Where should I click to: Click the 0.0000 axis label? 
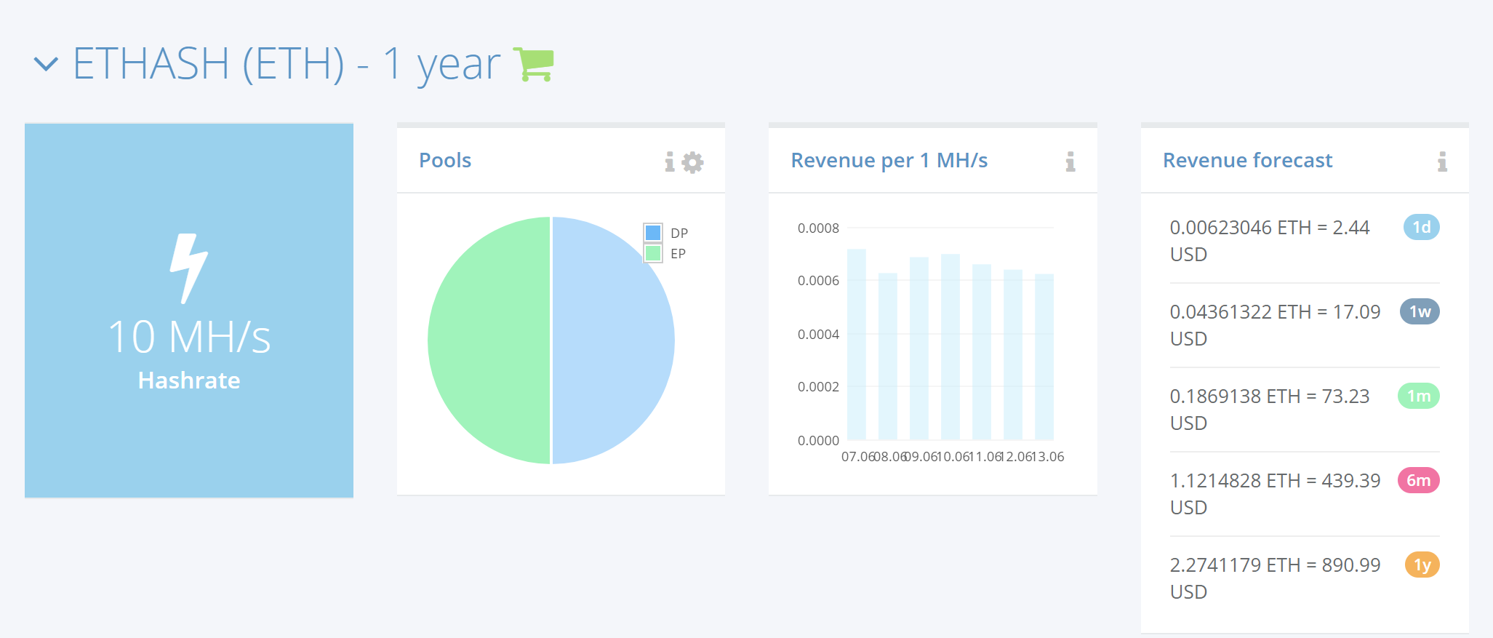coord(818,440)
